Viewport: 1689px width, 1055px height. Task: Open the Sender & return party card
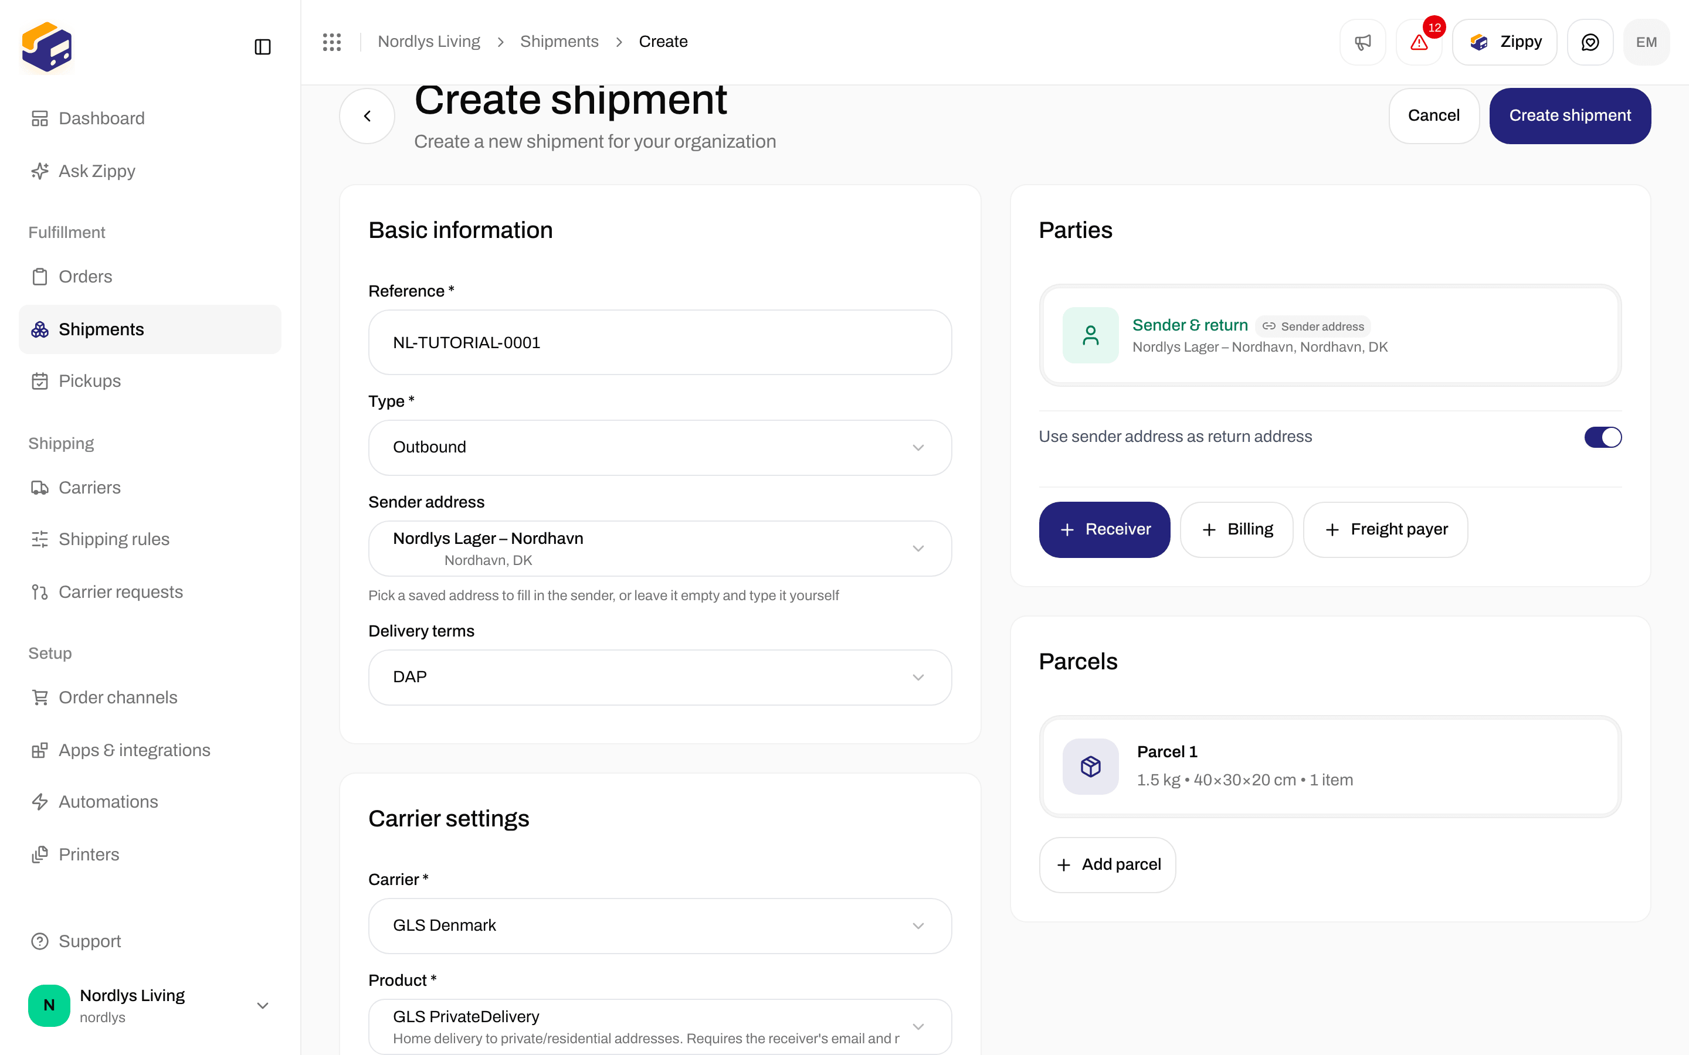click(x=1330, y=335)
